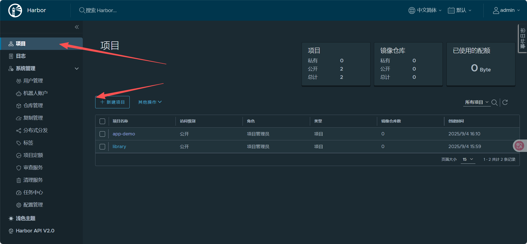
Task: Open 任务中心 in the sidebar
Action: click(33, 193)
